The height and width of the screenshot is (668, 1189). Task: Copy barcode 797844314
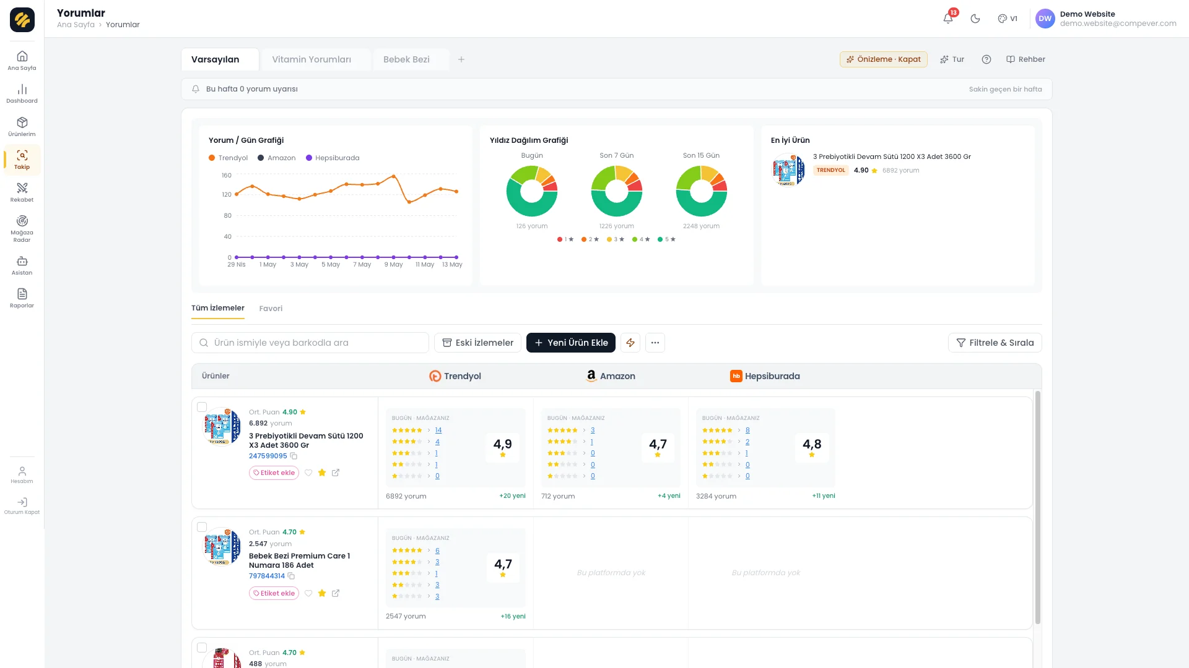(291, 576)
